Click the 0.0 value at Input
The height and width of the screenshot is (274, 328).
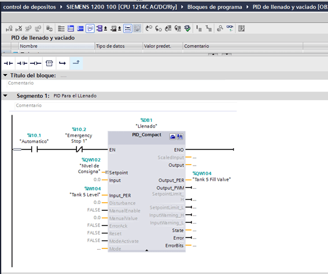click(x=97, y=180)
